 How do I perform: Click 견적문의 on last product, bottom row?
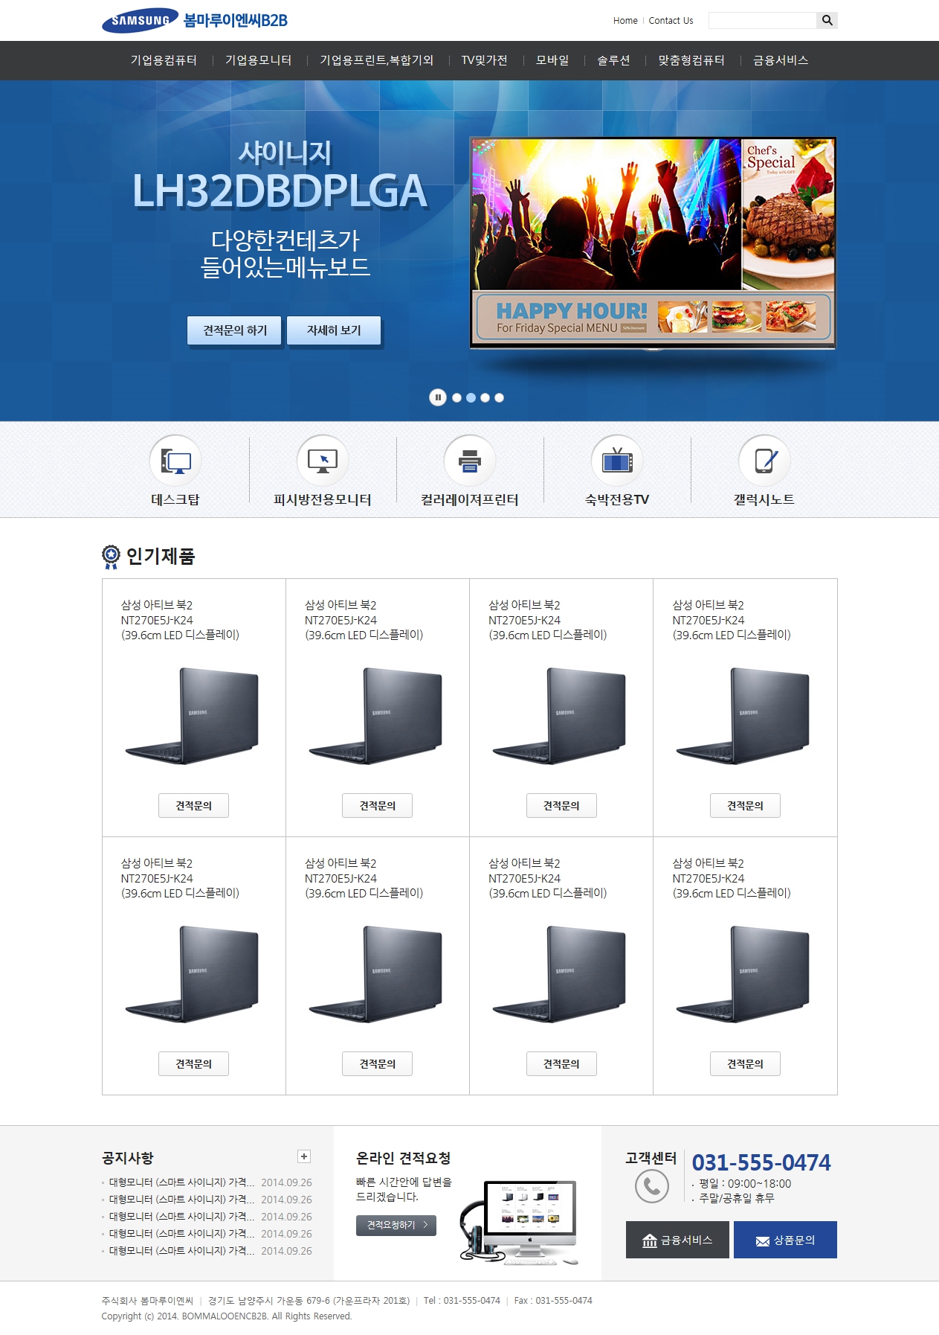click(x=745, y=1064)
